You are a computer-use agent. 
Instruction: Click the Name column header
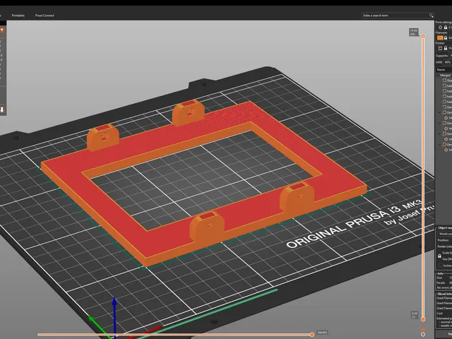pyautogui.click(x=444, y=69)
